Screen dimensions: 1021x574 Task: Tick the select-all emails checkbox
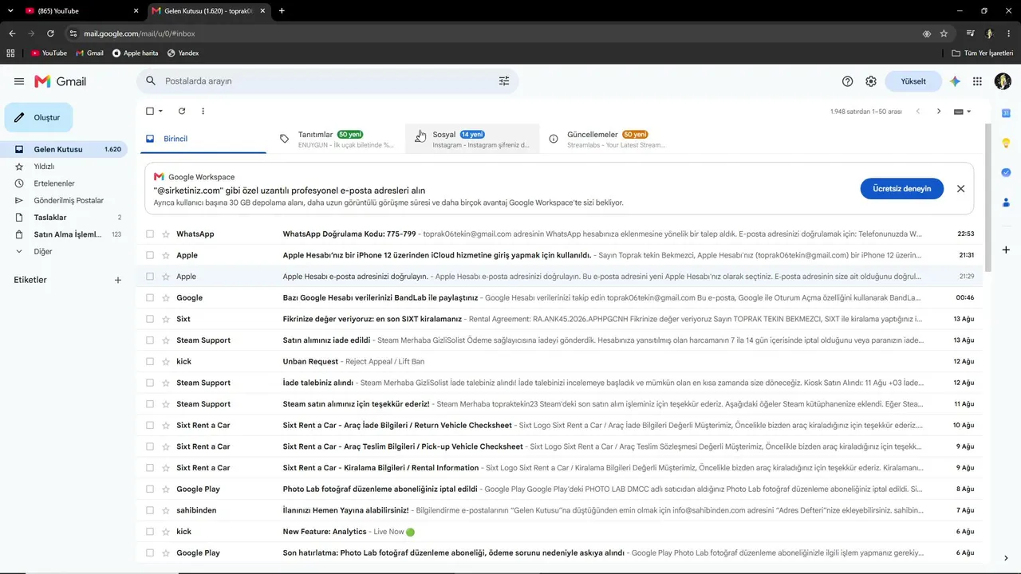150,111
